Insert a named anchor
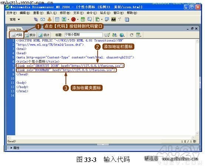This screenshot has height=166, width=205. point(49,19)
